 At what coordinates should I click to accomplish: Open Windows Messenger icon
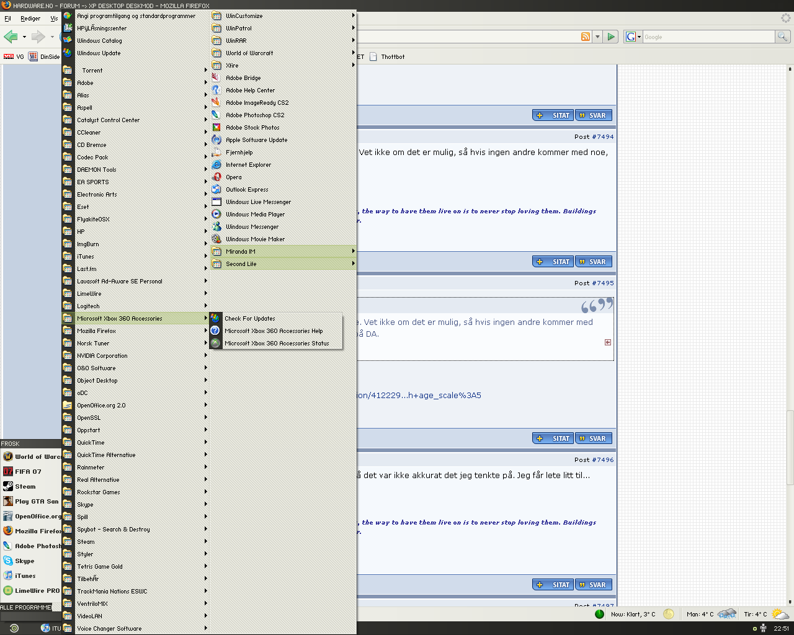(x=216, y=227)
